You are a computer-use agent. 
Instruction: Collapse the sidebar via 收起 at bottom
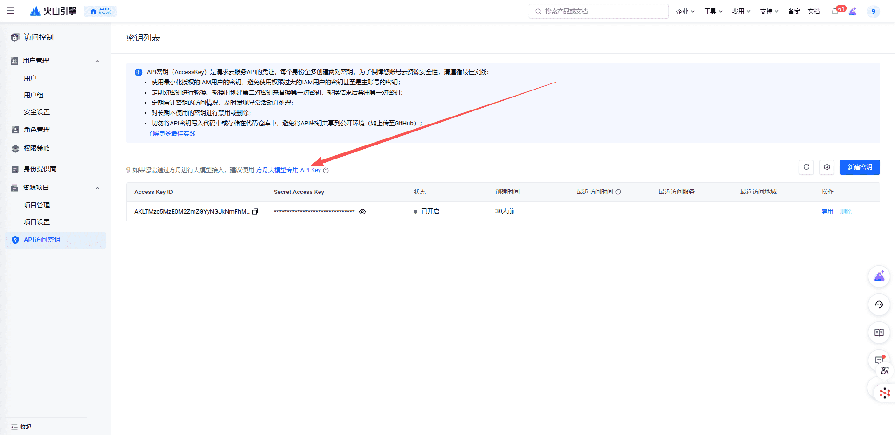click(22, 427)
